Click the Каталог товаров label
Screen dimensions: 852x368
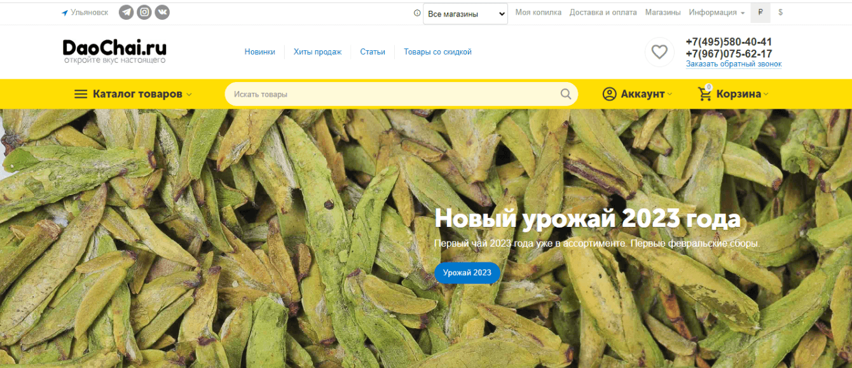click(137, 94)
